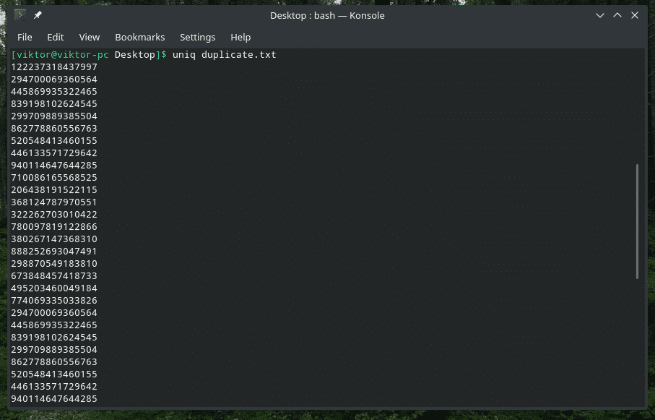The height and width of the screenshot is (420, 655).
Task: Minimize the Konsole window
Action: coord(600,15)
